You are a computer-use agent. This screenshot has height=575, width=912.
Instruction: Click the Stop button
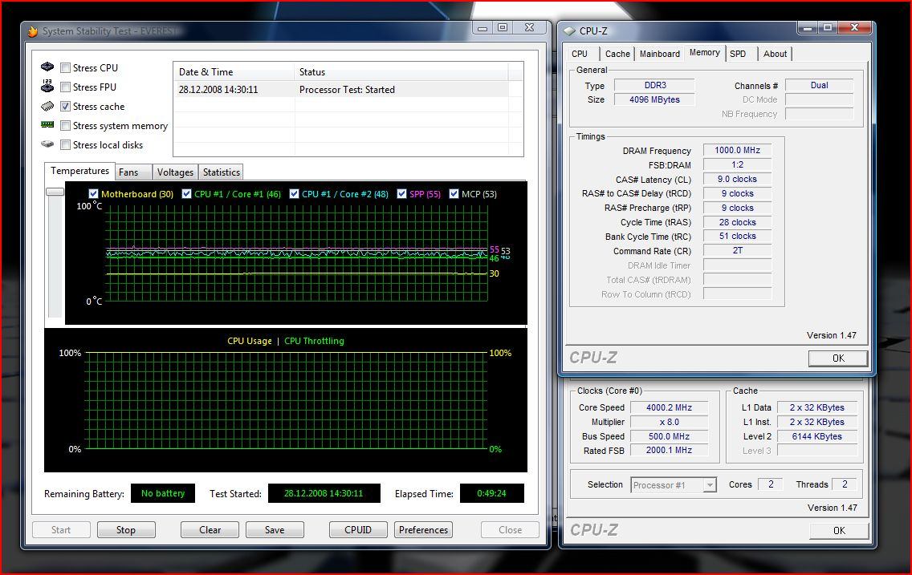point(125,530)
